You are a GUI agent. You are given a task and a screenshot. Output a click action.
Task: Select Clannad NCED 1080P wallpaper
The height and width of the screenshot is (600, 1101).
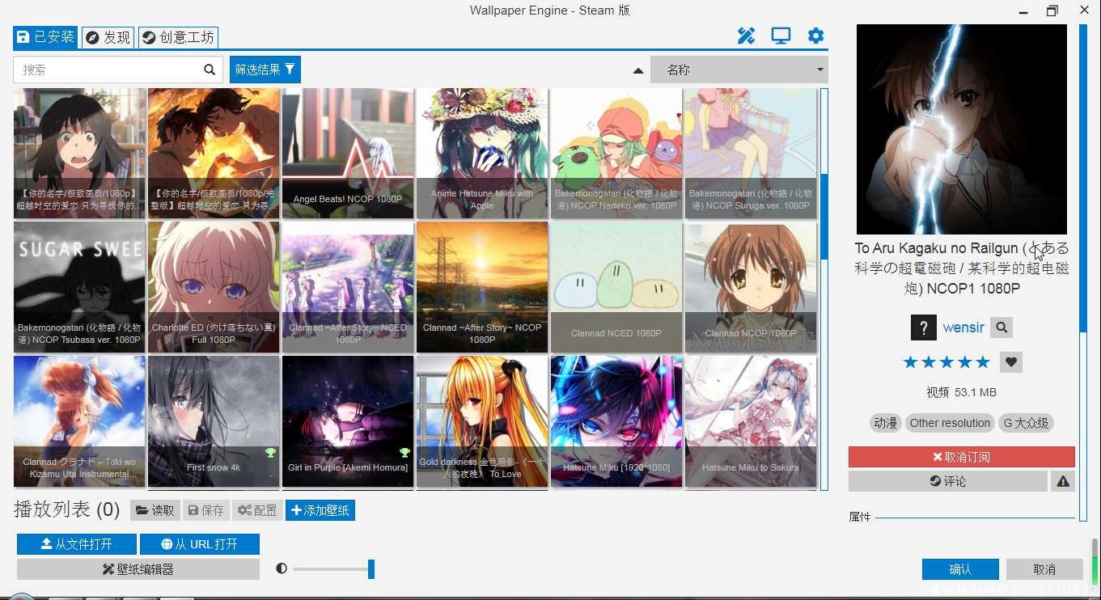click(x=616, y=287)
